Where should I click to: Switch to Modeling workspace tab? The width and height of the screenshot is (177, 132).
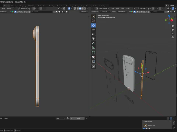(x=14, y=6)
